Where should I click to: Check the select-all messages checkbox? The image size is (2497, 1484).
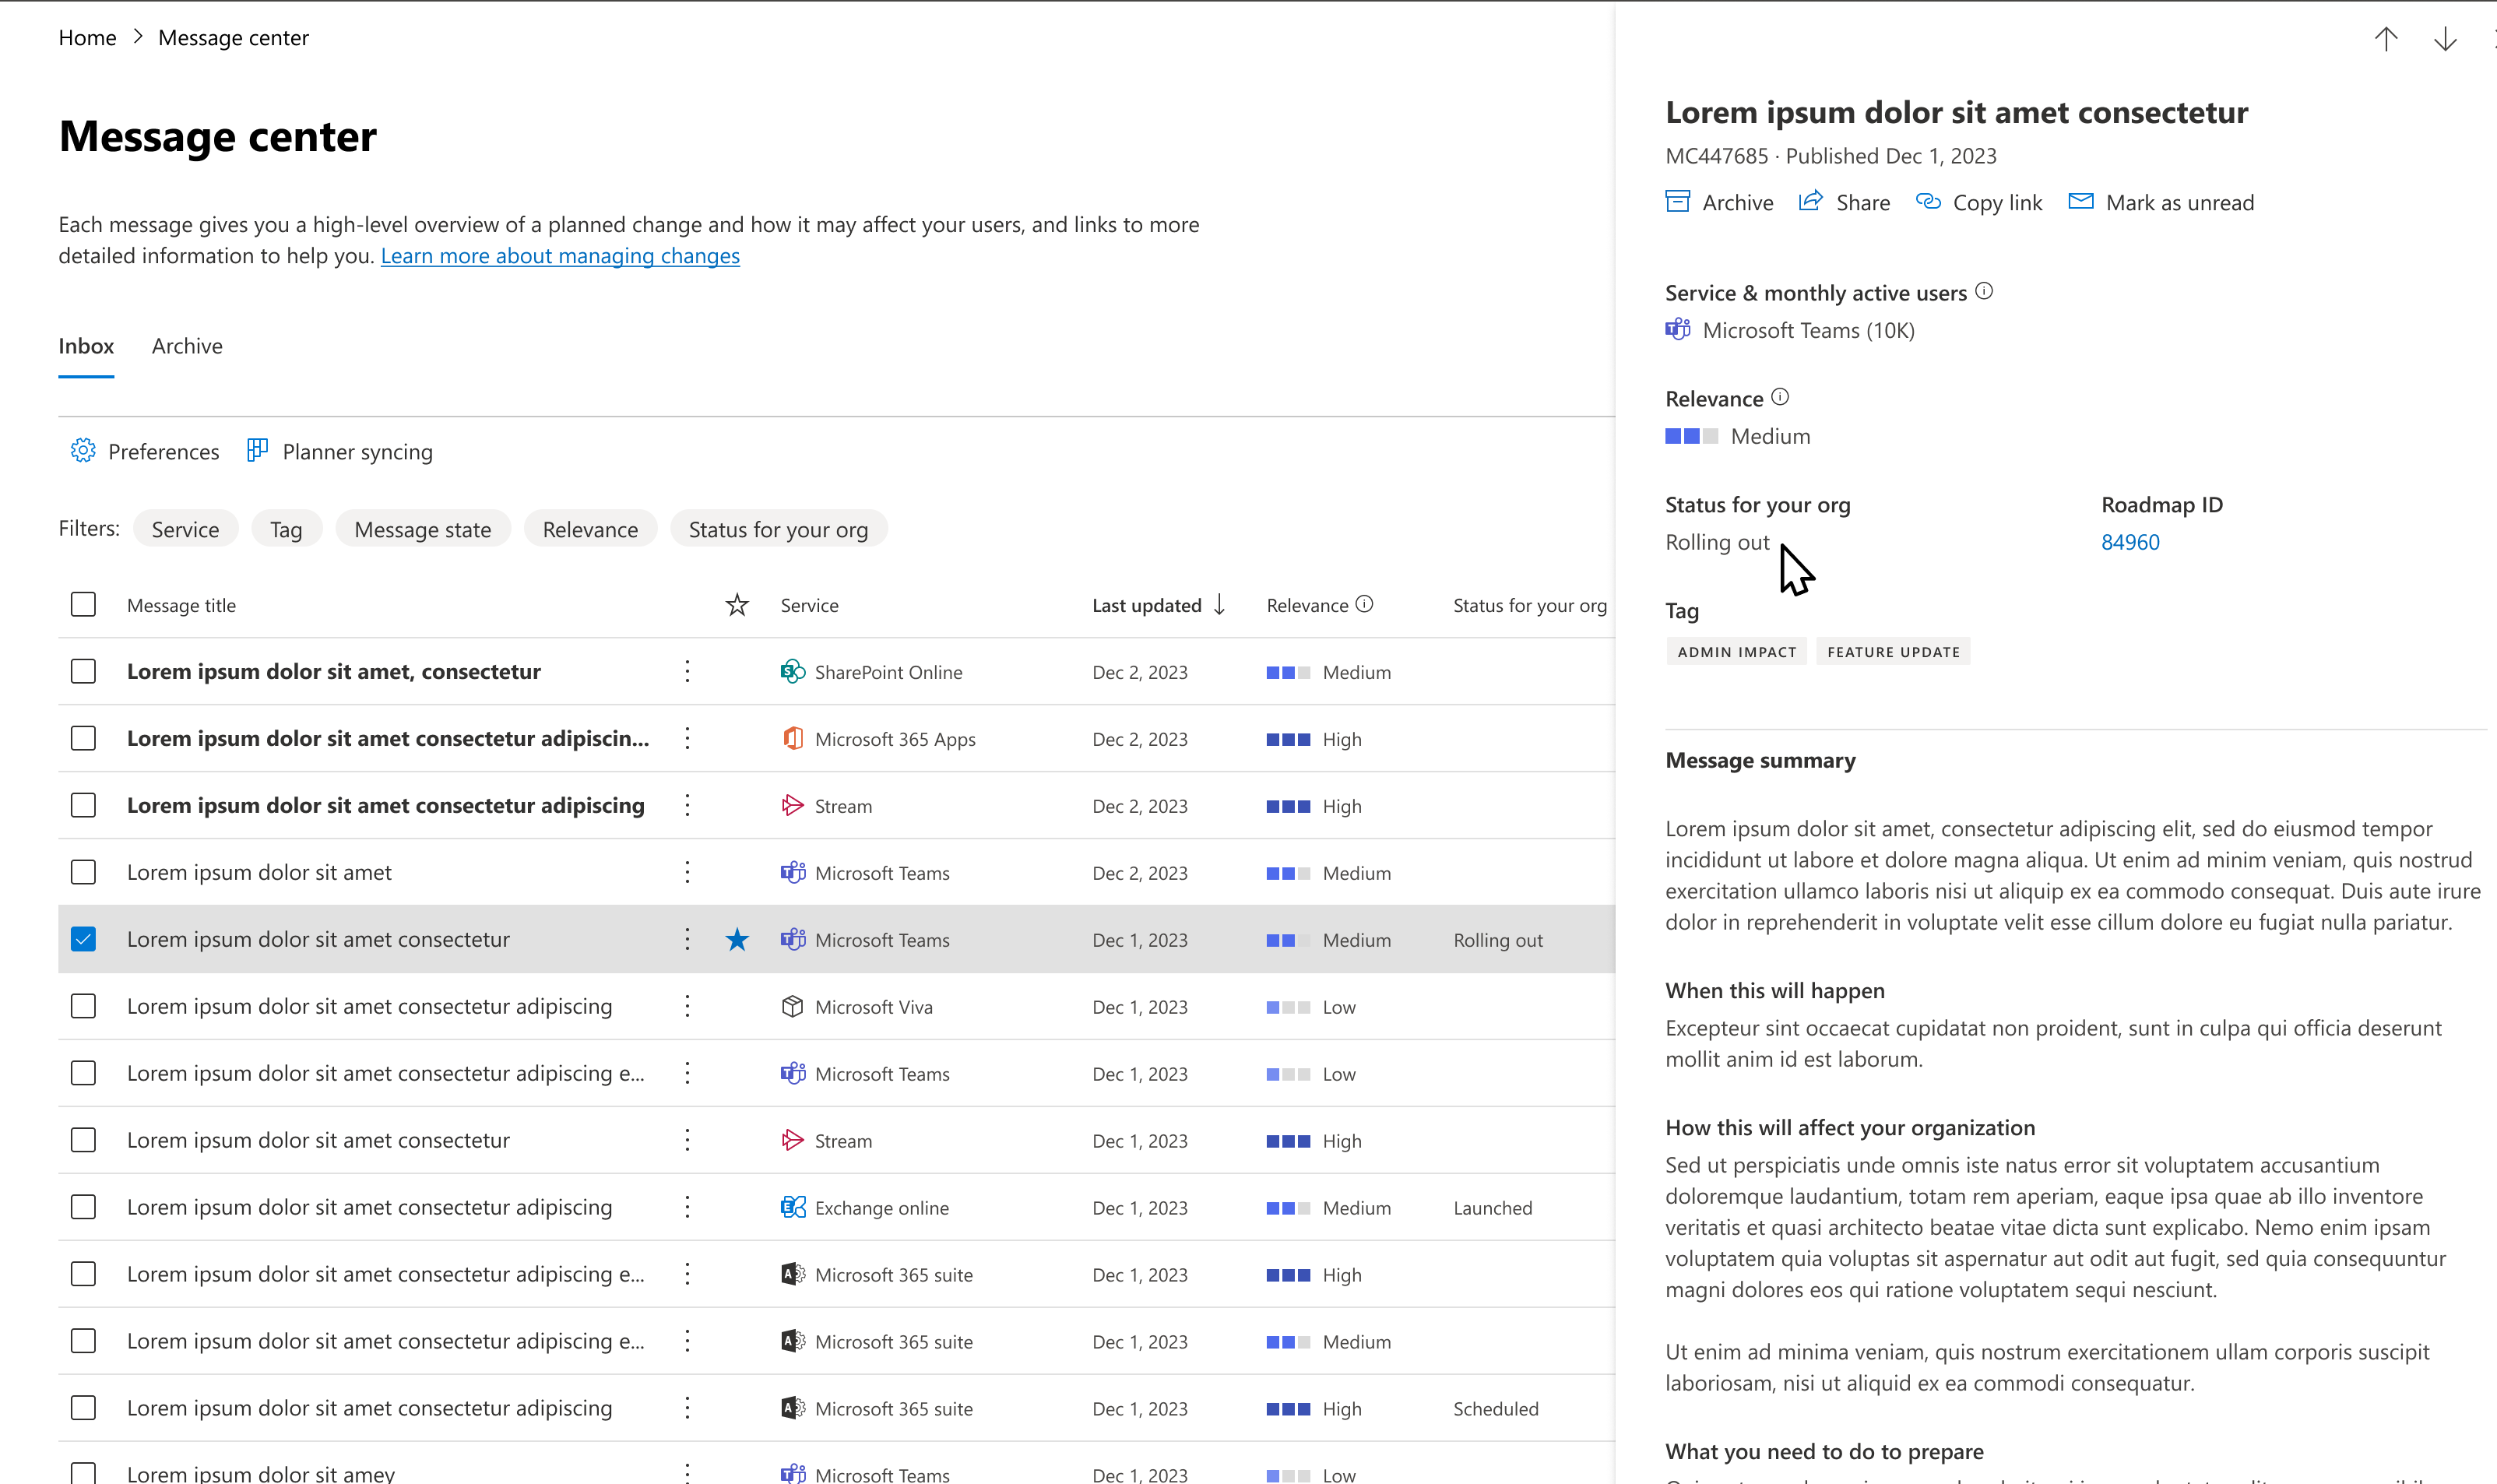click(83, 604)
